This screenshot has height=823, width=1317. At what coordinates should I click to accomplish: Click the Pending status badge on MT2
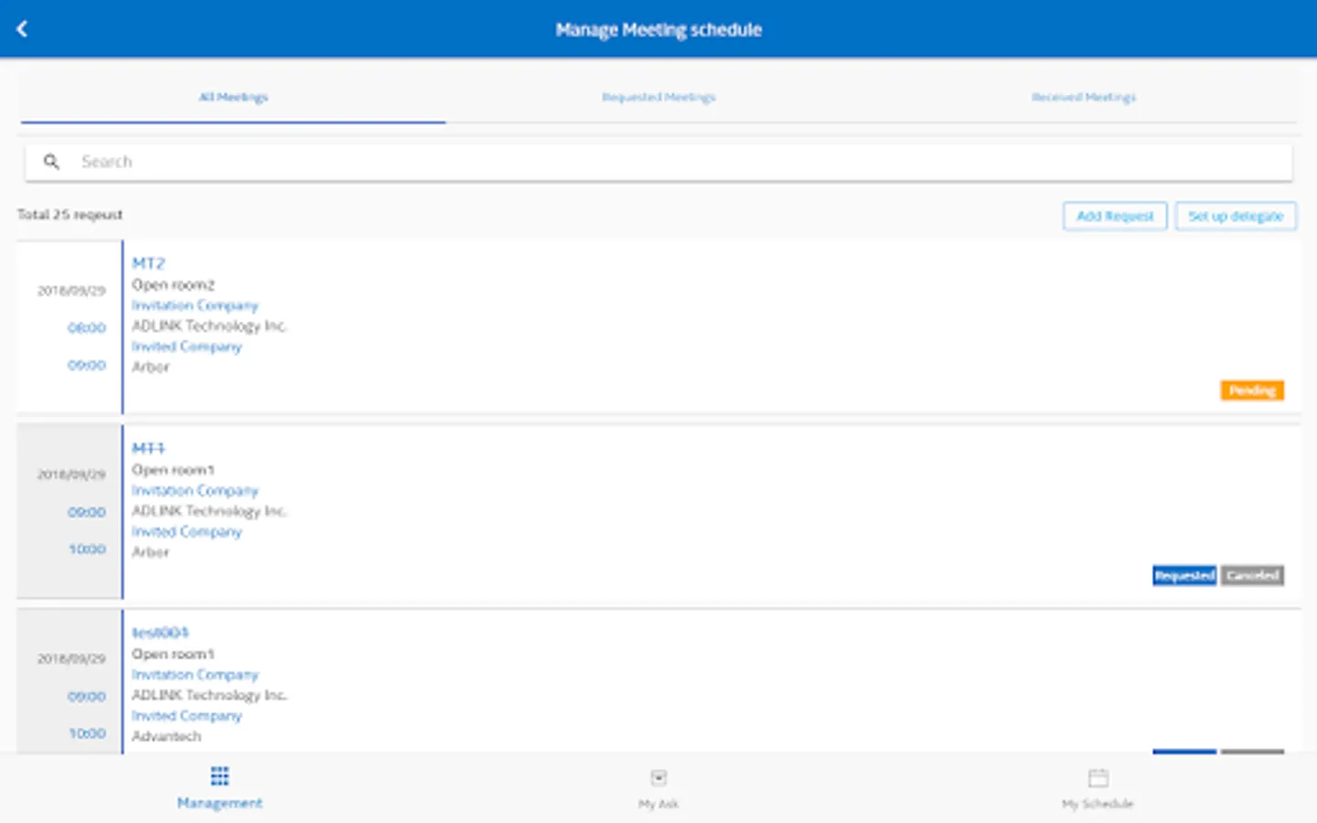pyautogui.click(x=1252, y=390)
